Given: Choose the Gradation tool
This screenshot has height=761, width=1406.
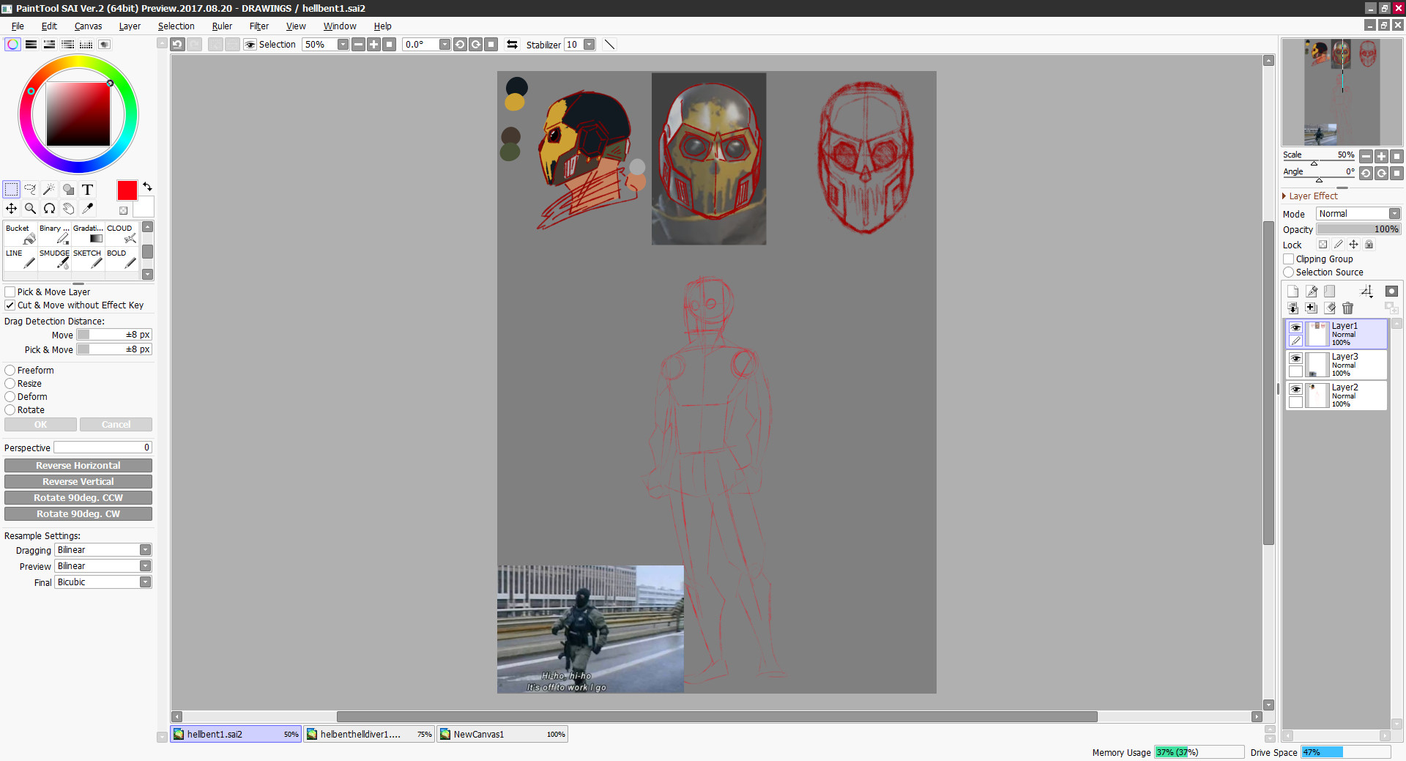Looking at the screenshot, I should 88,234.
